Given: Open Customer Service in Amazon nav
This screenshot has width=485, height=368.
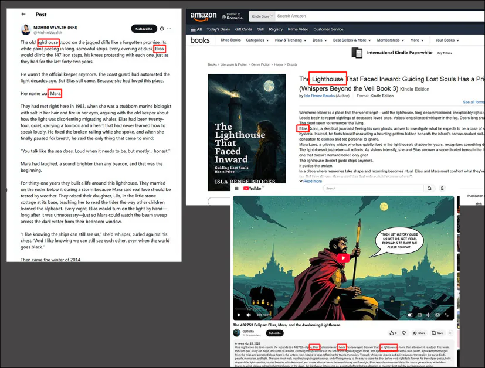Looking at the screenshot, I should pyautogui.click(x=328, y=29).
